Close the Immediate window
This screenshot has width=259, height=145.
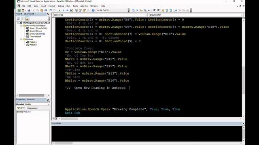244,124
